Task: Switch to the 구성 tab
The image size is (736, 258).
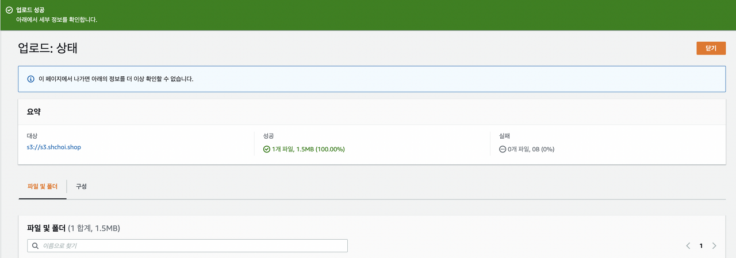Action: pos(81,186)
